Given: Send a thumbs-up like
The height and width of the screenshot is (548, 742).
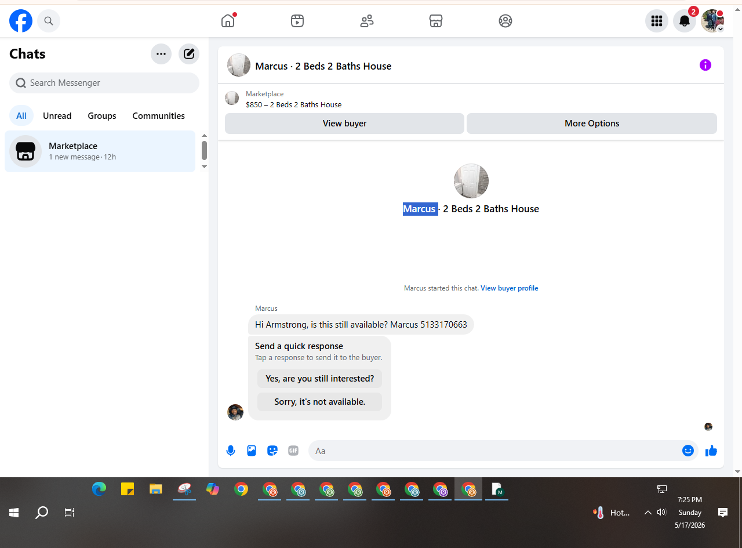Looking at the screenshot, I should [x=711, y=451].
